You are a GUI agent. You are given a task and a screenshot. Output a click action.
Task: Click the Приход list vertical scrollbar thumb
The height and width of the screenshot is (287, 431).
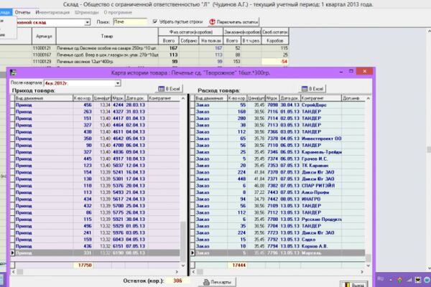pyautogui.click(x=183, y=242)
